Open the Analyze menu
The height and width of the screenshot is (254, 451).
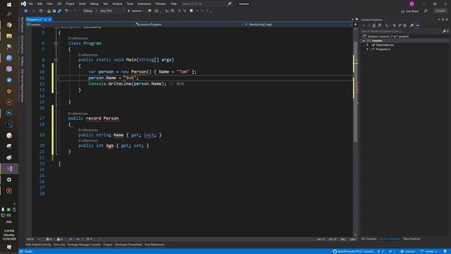117,4
